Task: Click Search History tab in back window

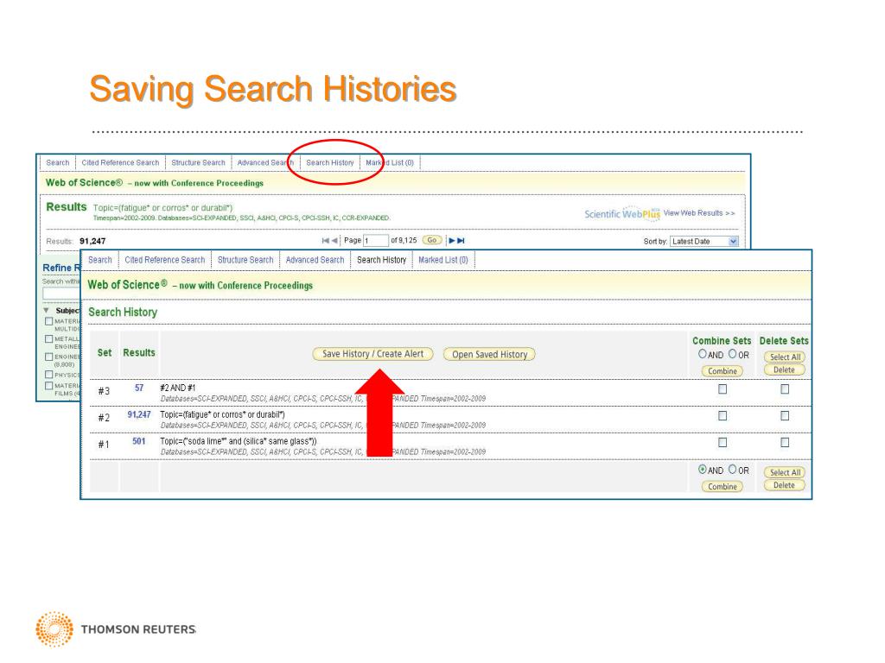Action: (330, 163)
